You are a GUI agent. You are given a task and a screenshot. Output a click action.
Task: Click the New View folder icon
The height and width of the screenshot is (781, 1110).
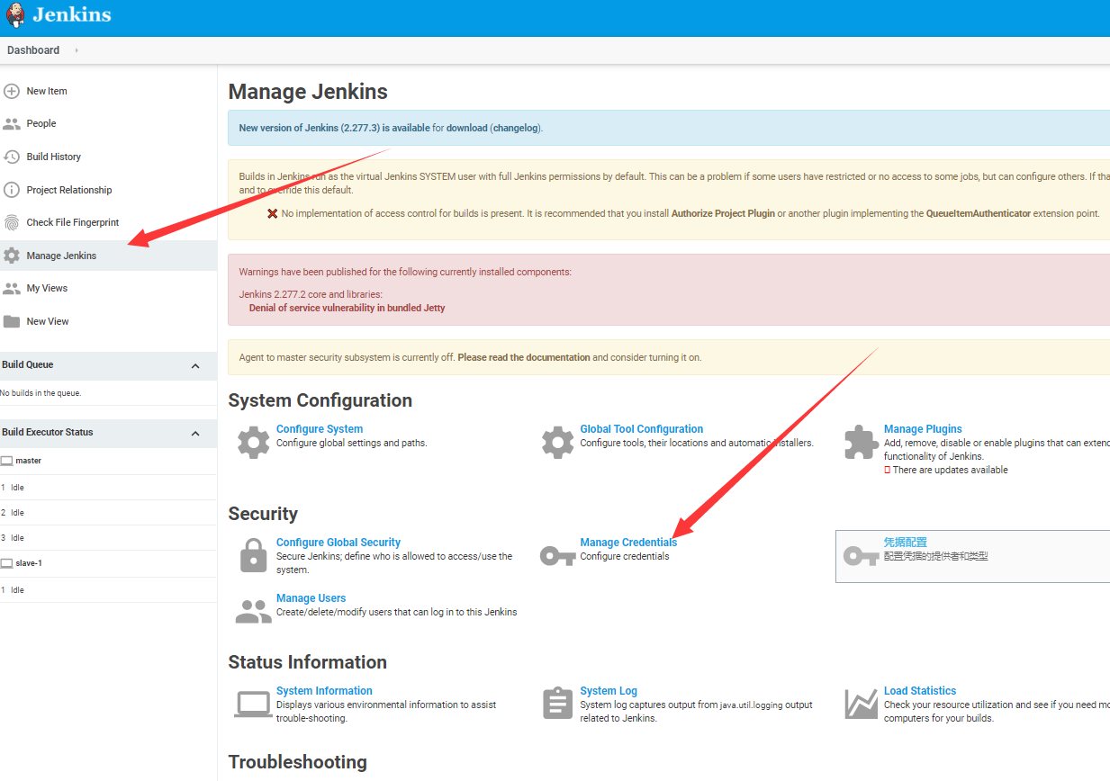[x=12, y=321]
